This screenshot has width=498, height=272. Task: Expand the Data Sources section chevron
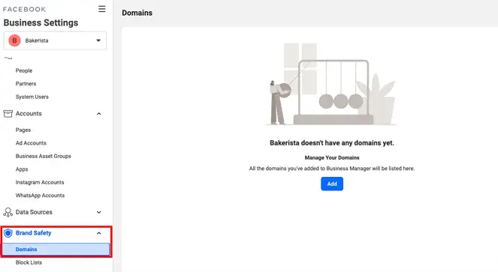tap(99, 212)
